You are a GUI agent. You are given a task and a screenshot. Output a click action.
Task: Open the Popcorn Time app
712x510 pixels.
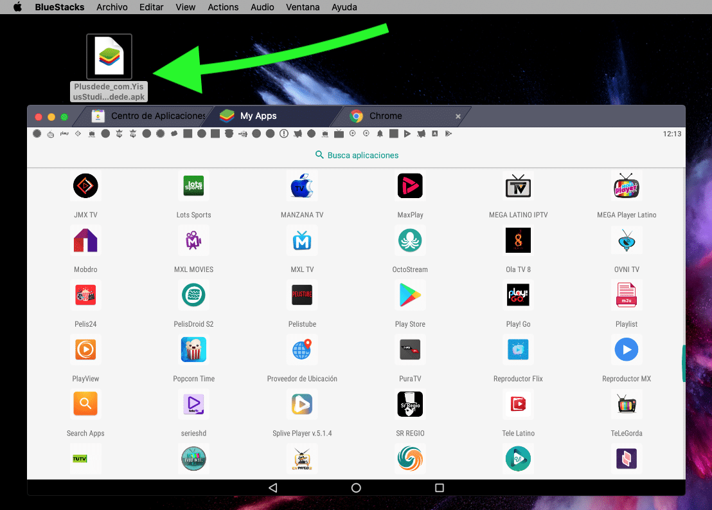(193, 350)
